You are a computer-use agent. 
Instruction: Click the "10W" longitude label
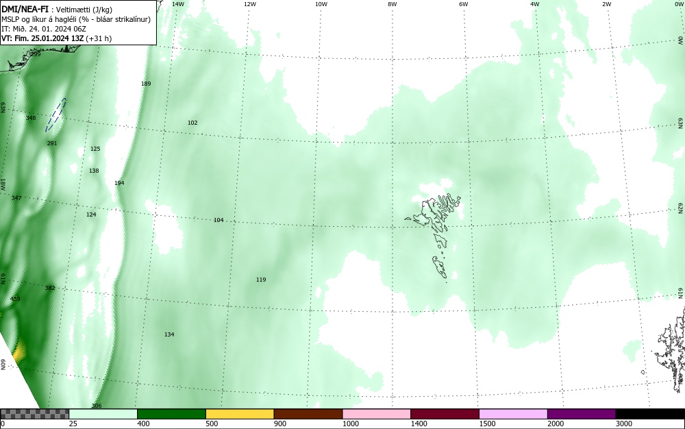(321, 4)
